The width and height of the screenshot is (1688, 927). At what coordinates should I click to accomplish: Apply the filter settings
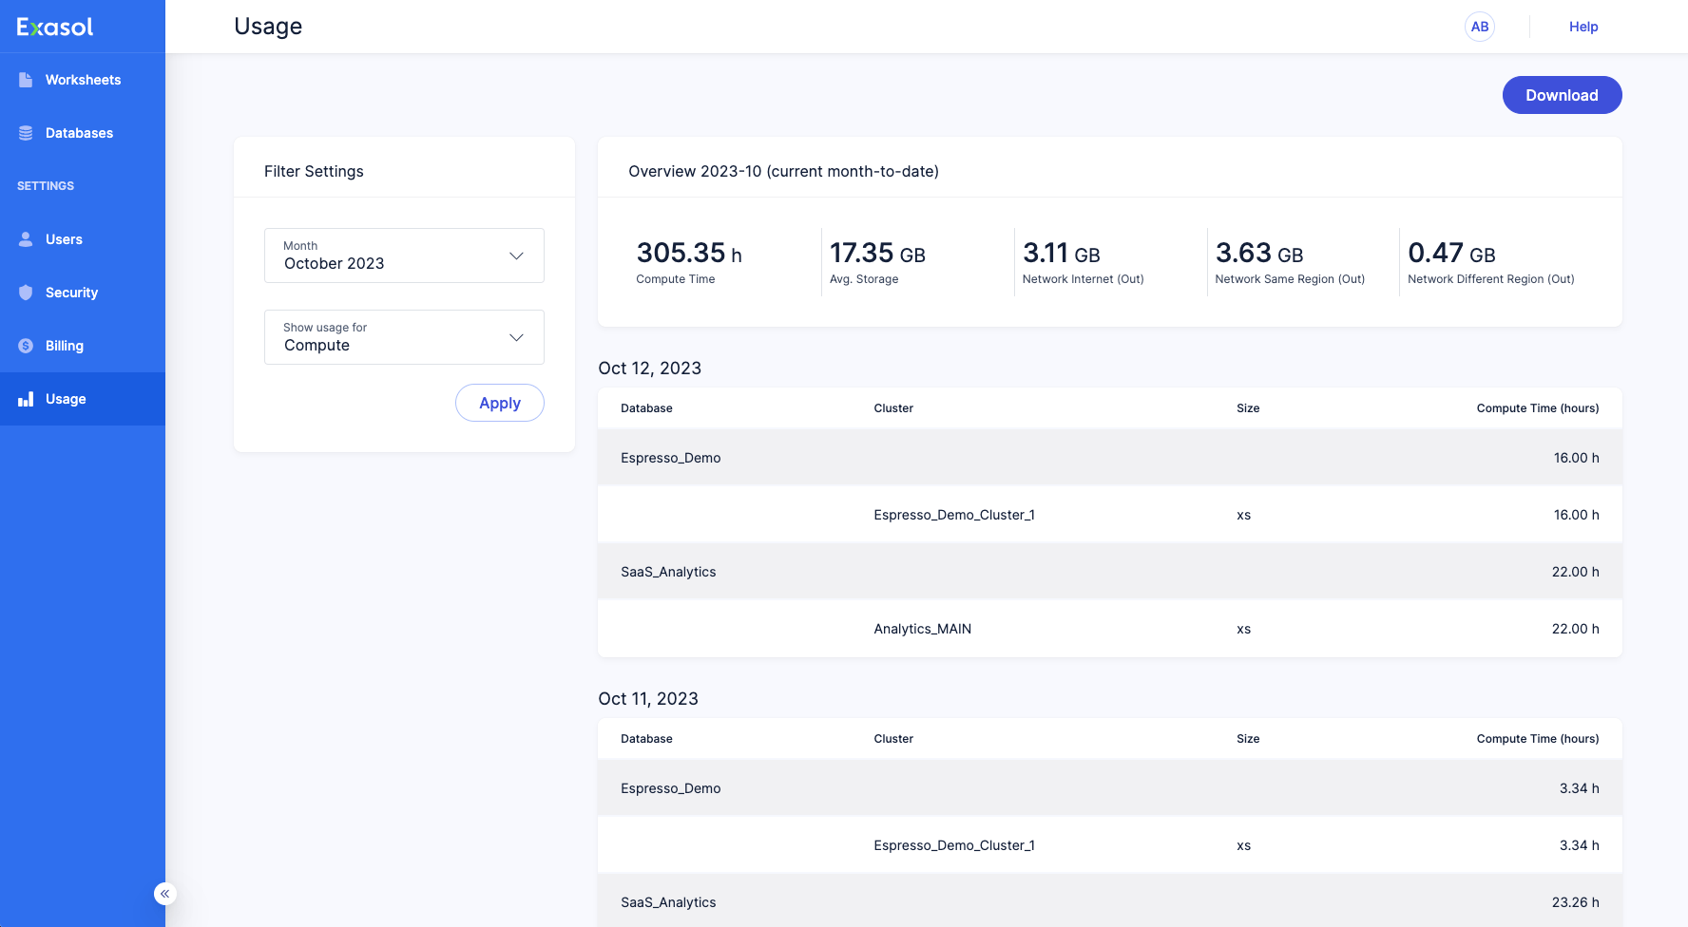(499, 403)
